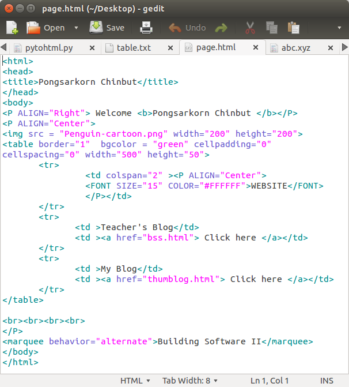Close the table.txt tab
The image size is (349, 387).
point(170,48)
